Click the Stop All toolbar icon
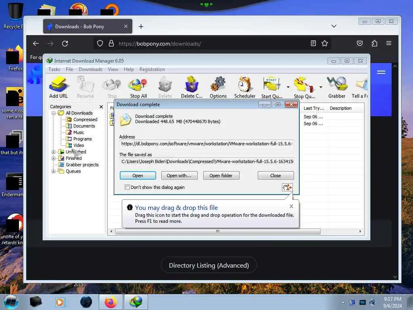This screenshot has width=413, height=310. click(138, 87)
